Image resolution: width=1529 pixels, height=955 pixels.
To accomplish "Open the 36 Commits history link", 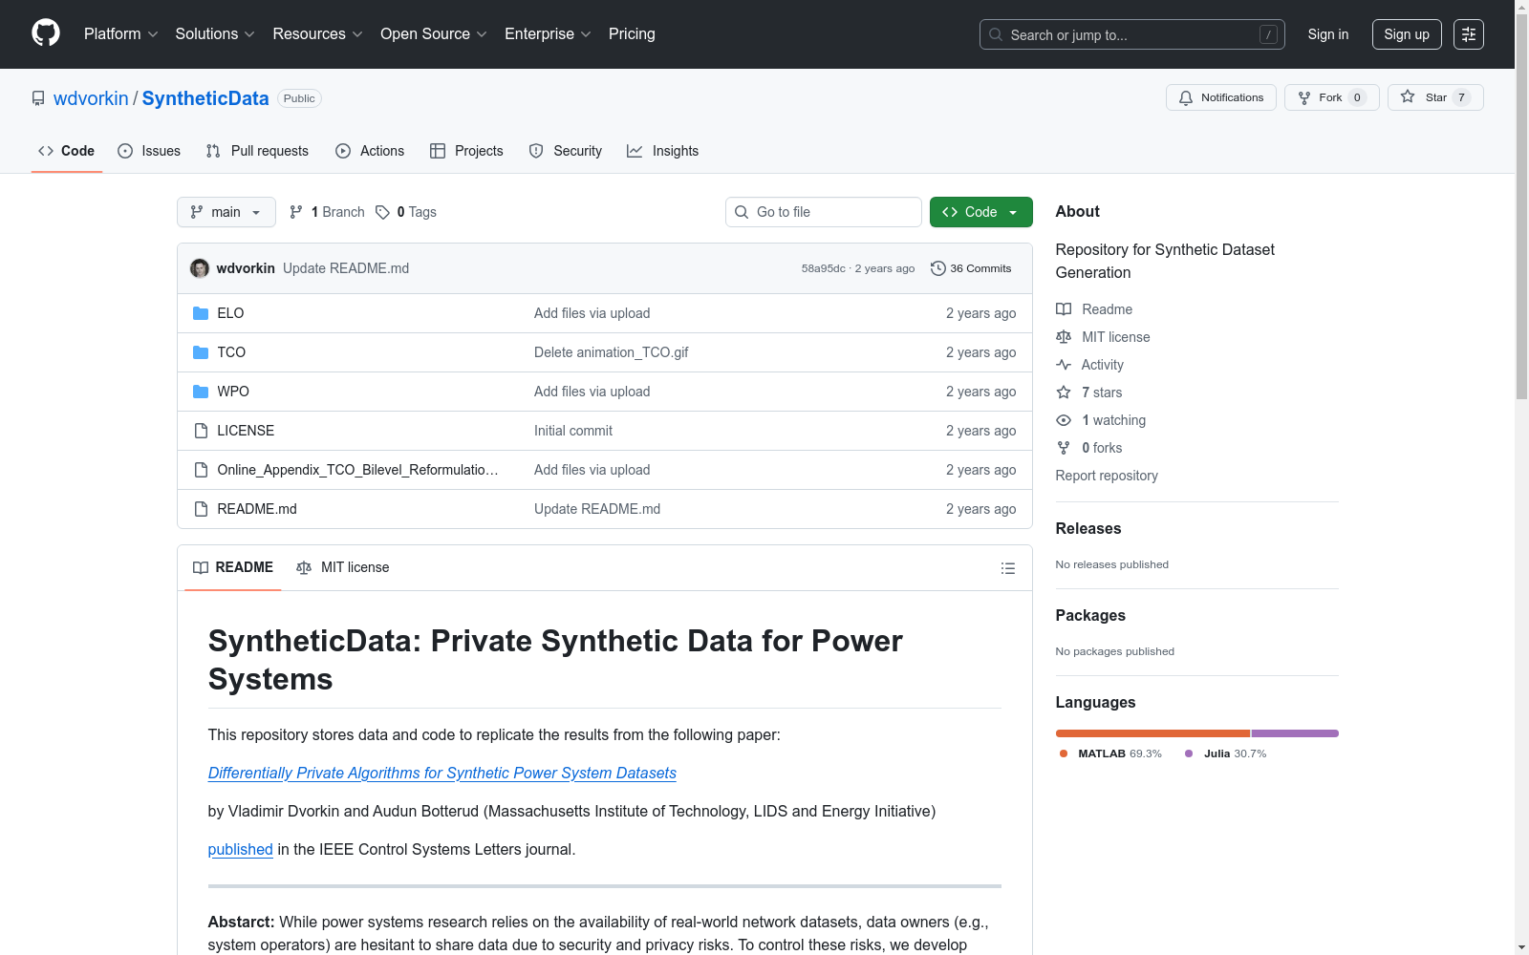I will [x=971, y=268].
